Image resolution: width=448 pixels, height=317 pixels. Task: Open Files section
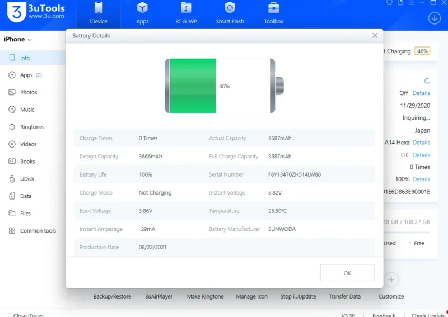[x=25, y=213]
